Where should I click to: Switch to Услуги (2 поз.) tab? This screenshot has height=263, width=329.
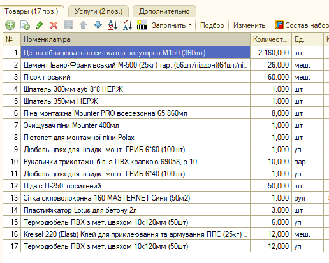pyautogui.click(x=99, y=11)
